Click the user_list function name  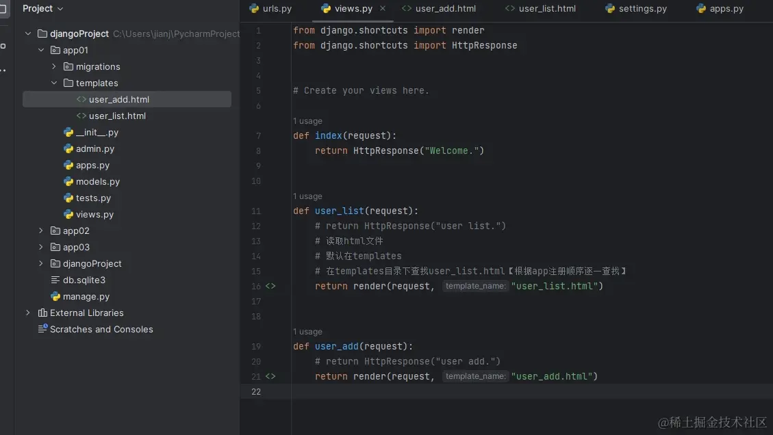339,211
